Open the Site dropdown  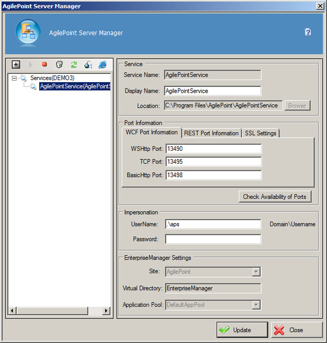256,272
